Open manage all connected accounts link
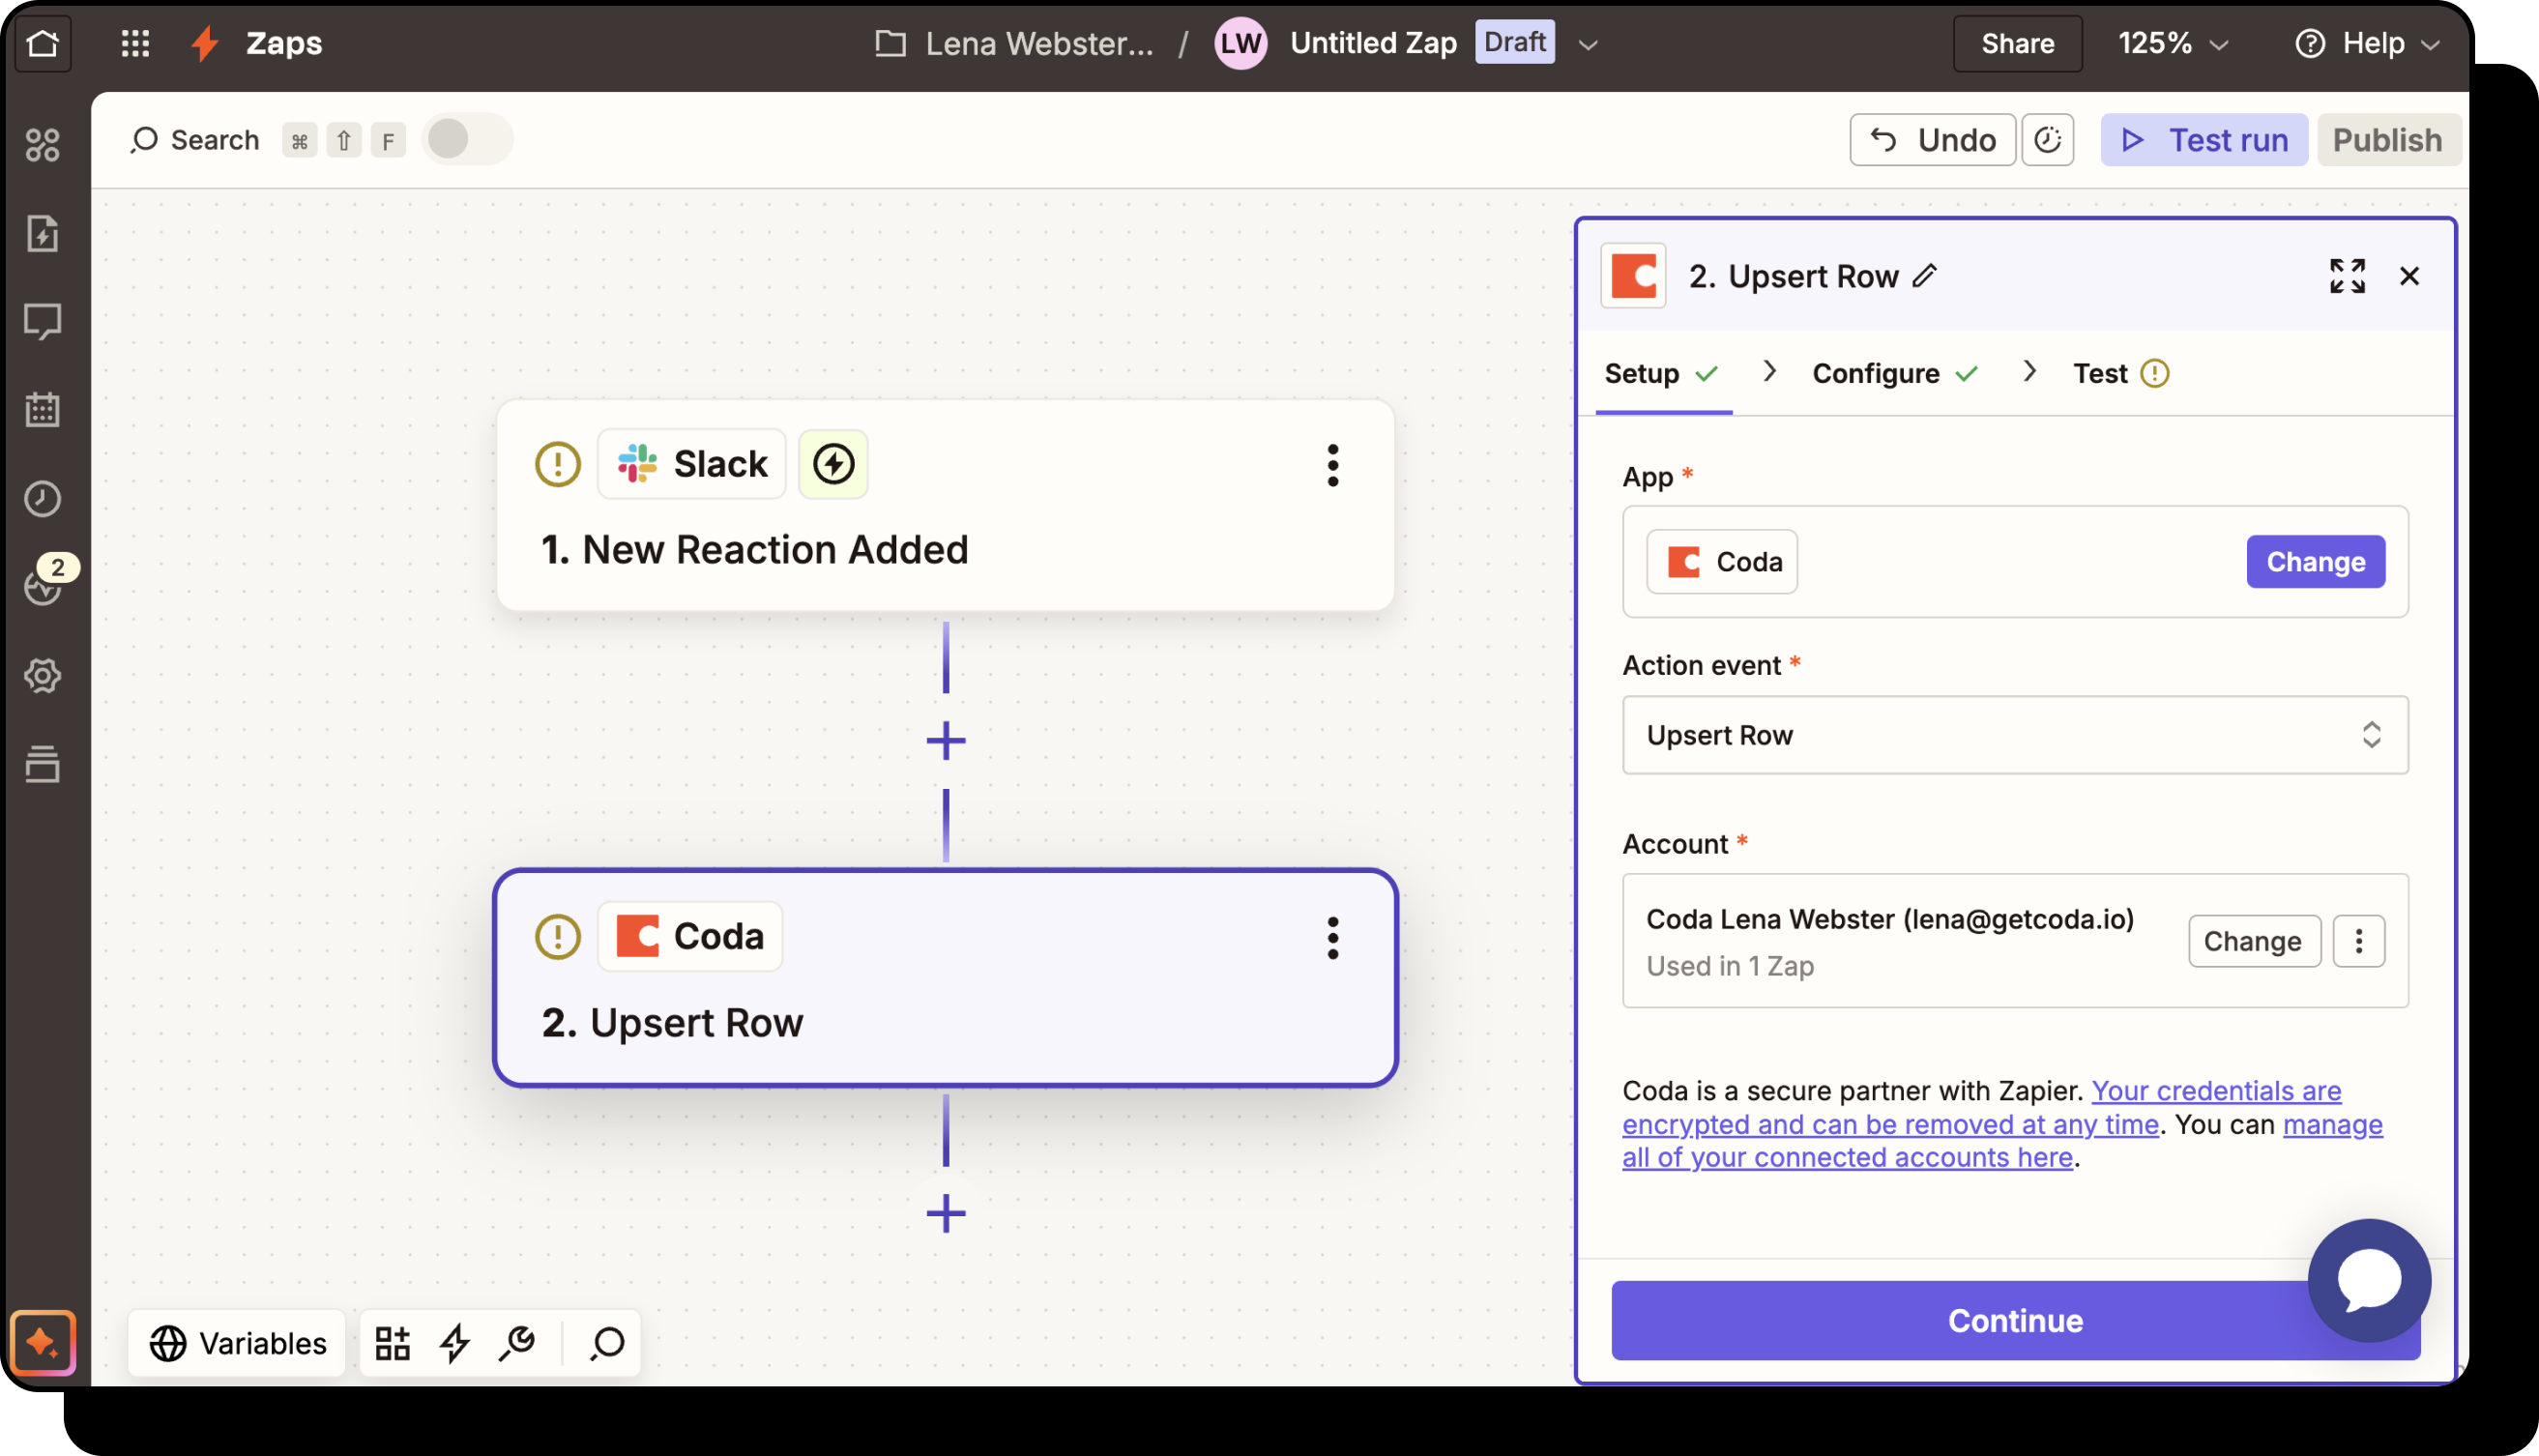This screenshot has height=1456, width=2539. pos(1846,1157)
